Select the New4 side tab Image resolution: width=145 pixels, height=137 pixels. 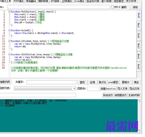(x=139, y=56)
